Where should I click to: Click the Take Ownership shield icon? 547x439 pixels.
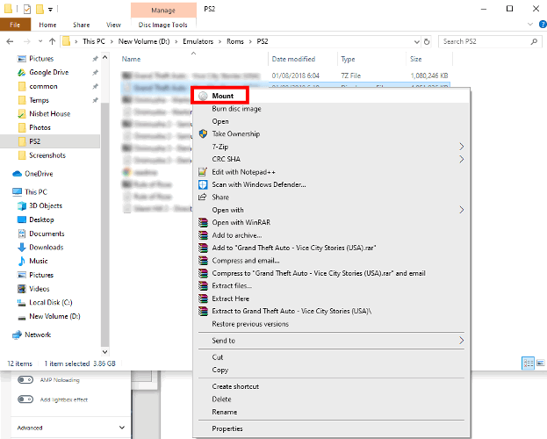[203, 134]
